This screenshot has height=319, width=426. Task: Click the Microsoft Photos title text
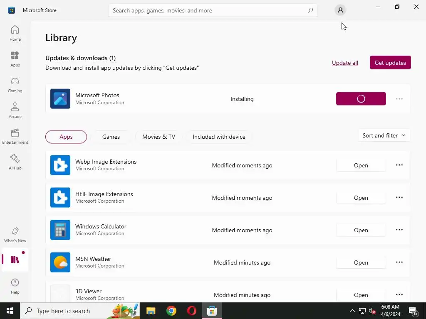coord(97,95)
